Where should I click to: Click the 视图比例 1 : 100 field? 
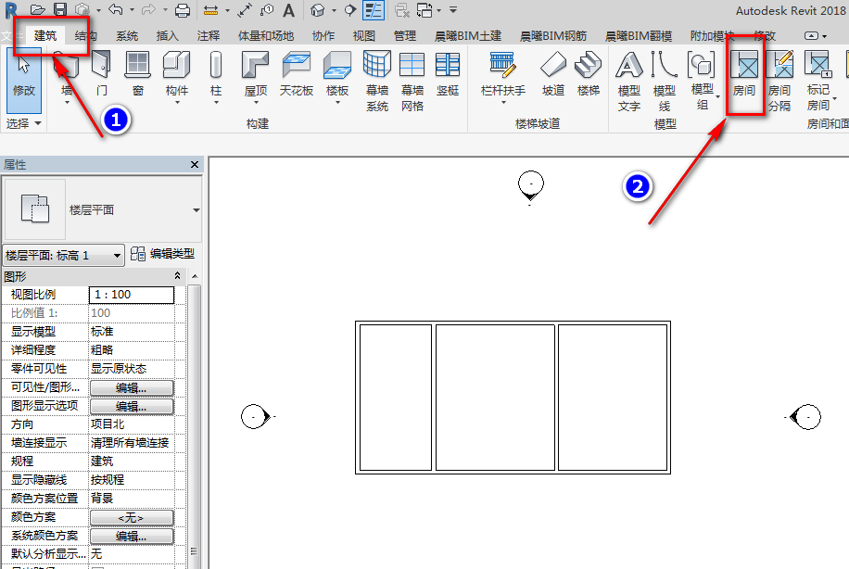point(132,295)
